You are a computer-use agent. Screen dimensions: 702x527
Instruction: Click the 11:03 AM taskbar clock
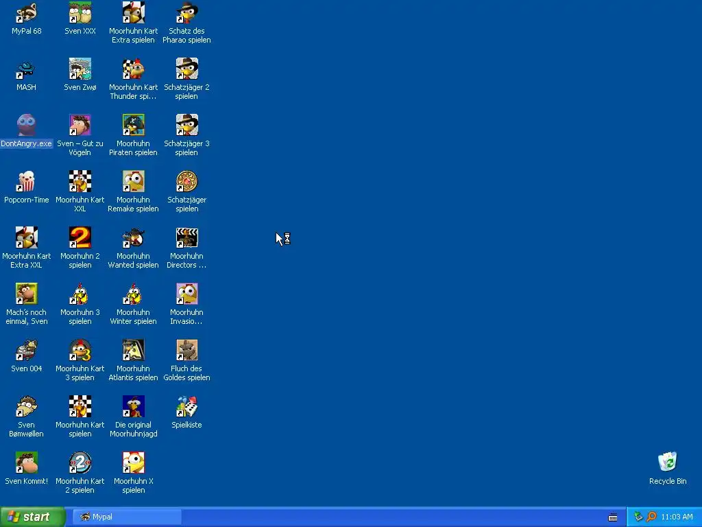pos(677,517)
